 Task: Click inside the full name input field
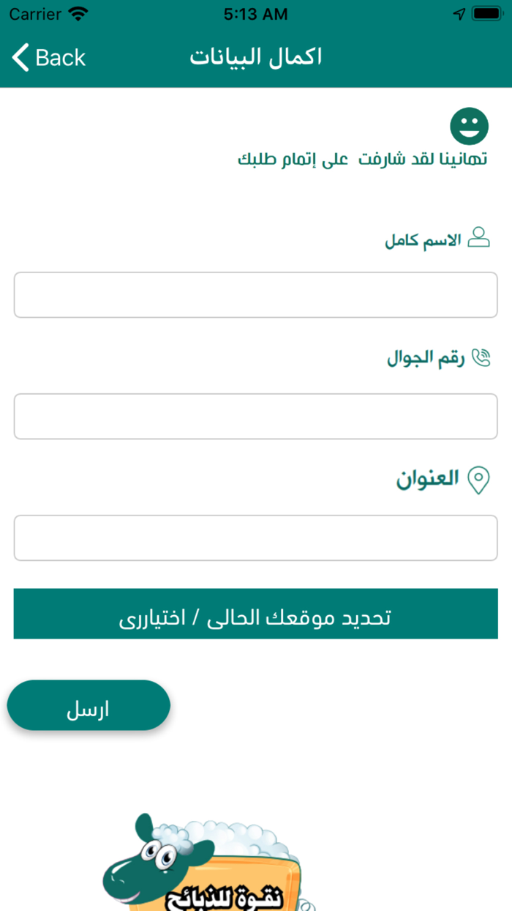point(255,294)
